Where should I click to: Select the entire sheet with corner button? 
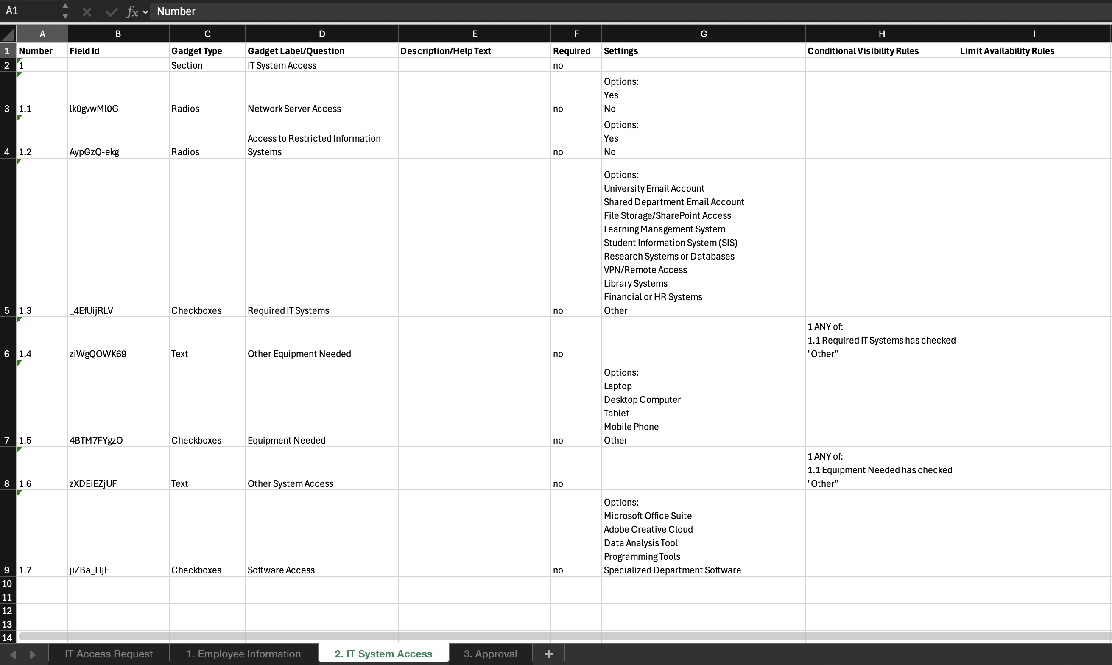[7, 34]
